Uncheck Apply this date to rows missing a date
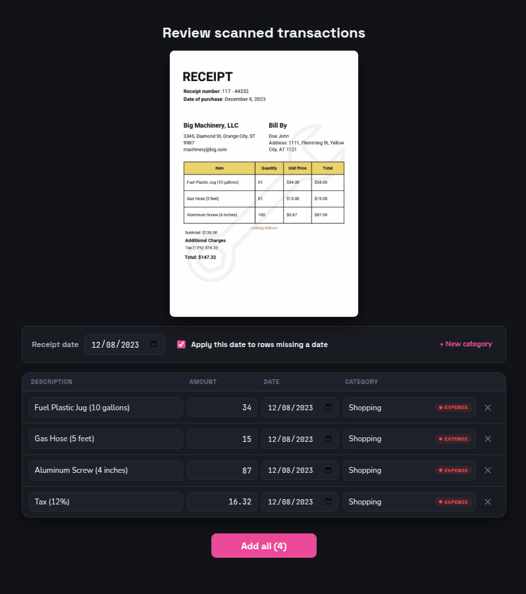526x594 pixels. click(182, 344)
